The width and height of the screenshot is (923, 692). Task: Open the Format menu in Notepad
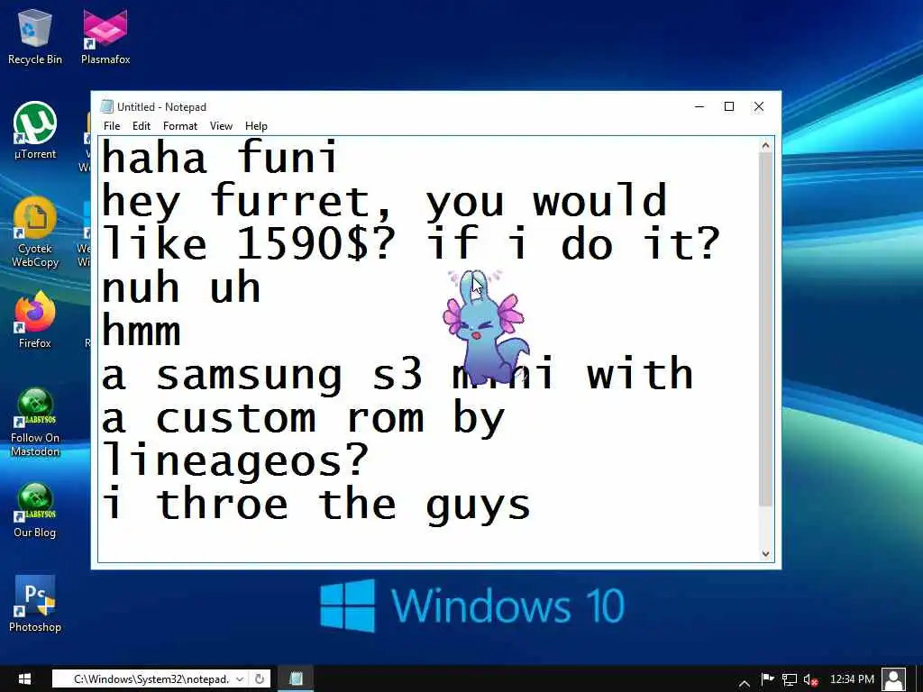click(x=180, y=126)
